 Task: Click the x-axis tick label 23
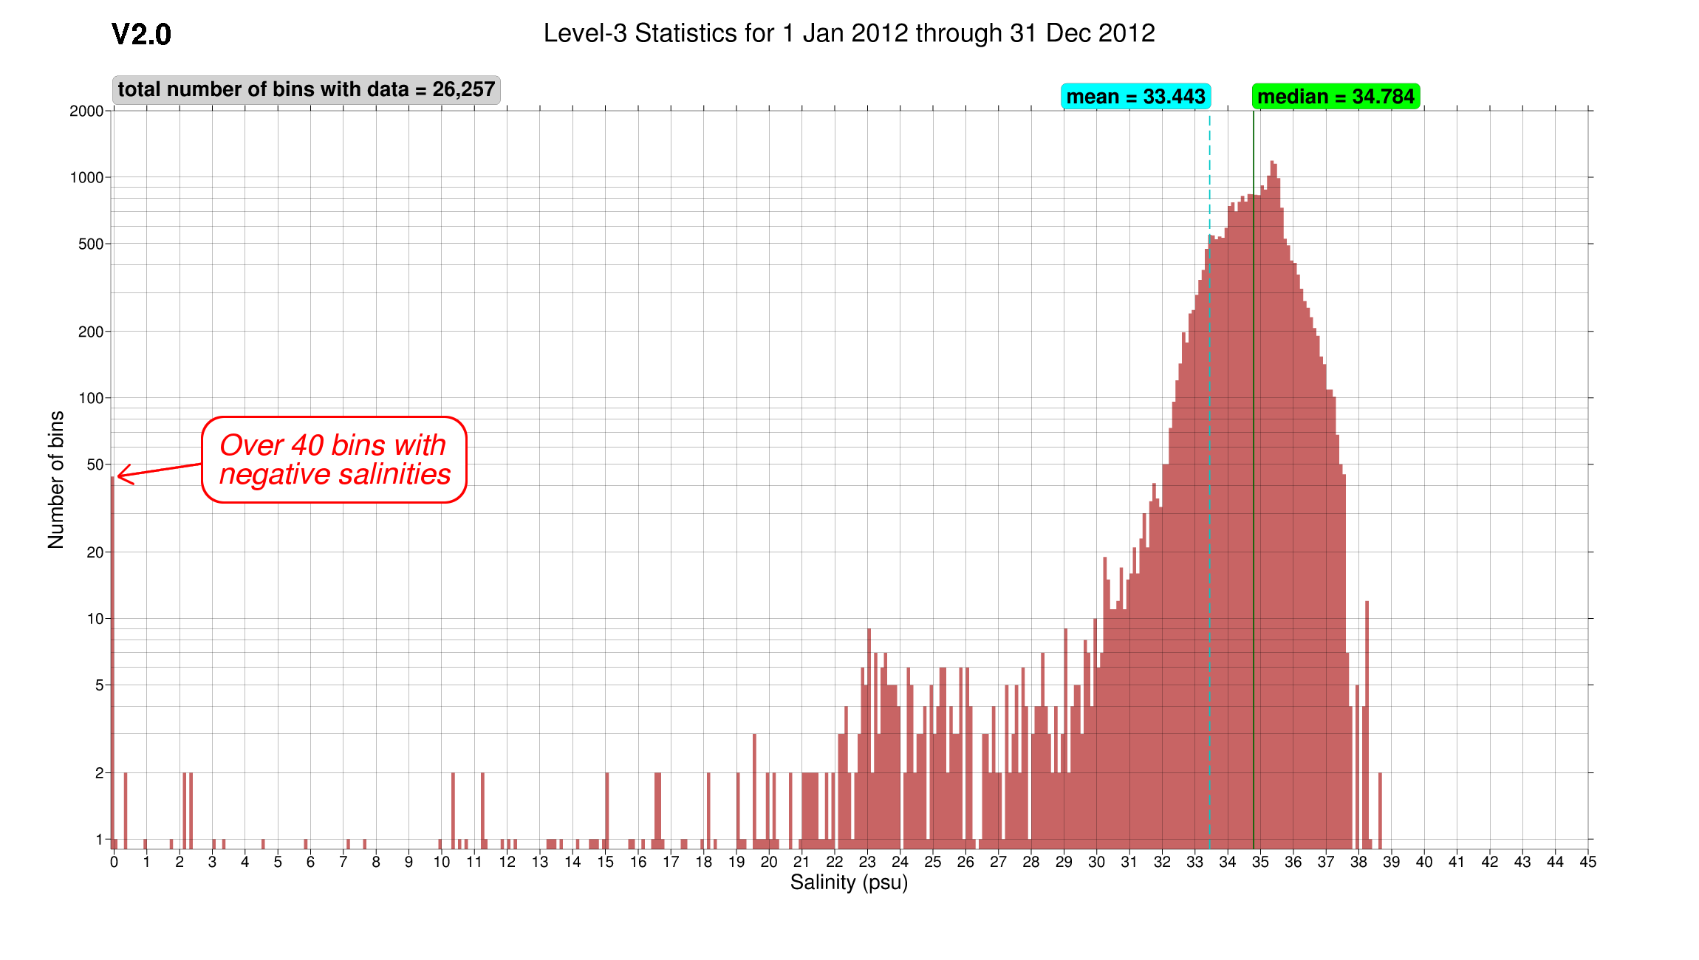click(x=867, y=862)
